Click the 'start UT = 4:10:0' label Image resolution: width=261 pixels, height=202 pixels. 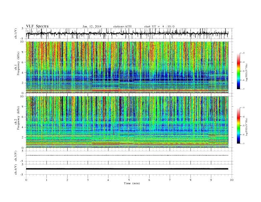159,26
